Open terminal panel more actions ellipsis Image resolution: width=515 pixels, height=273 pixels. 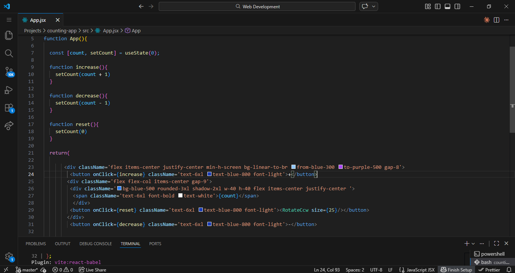pyautogui.click(x=481, y=243)
